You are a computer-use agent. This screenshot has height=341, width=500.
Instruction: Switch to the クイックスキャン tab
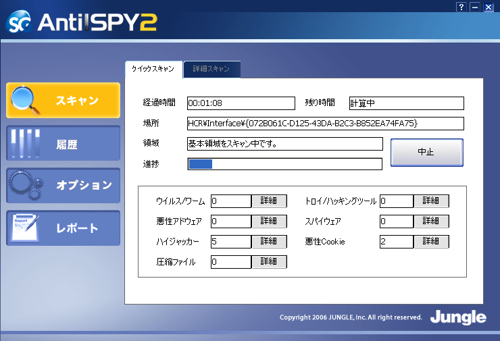153,69
